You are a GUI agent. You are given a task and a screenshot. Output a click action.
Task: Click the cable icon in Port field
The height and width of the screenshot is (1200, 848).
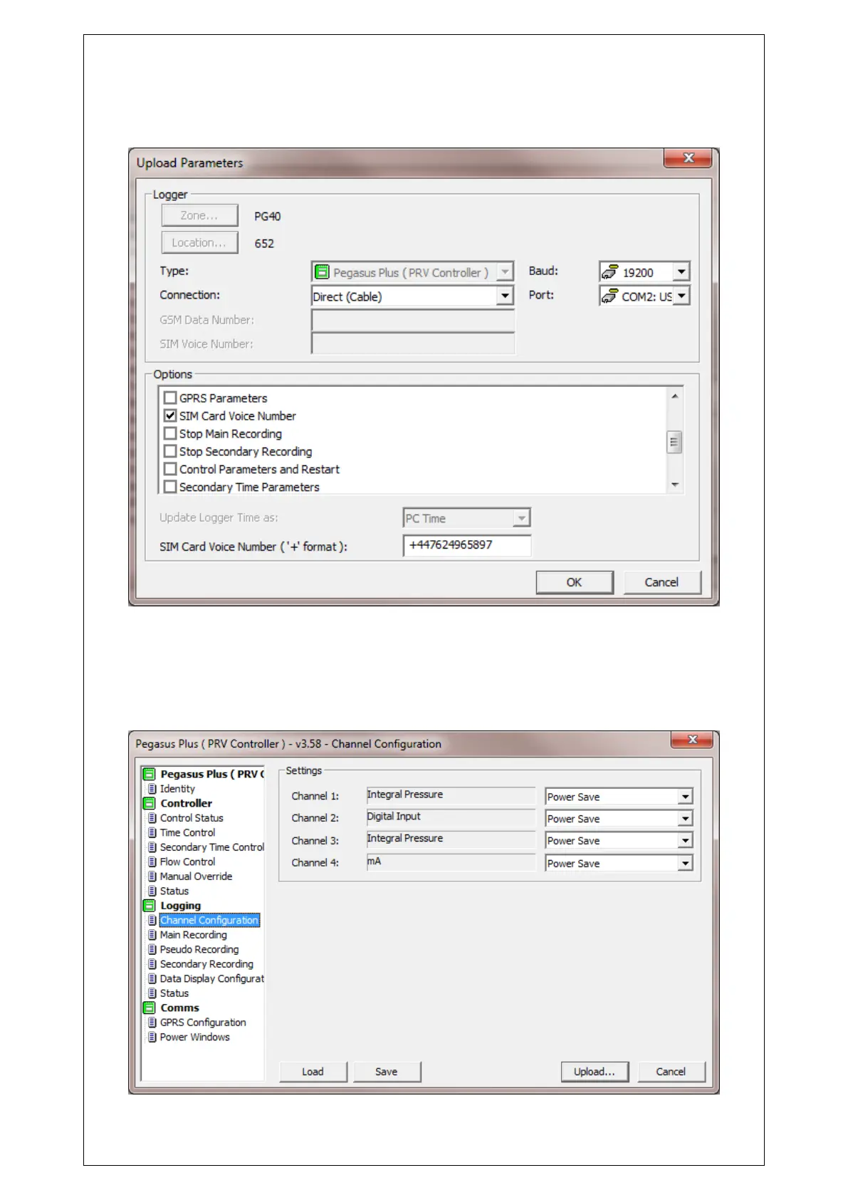(609, 296)
